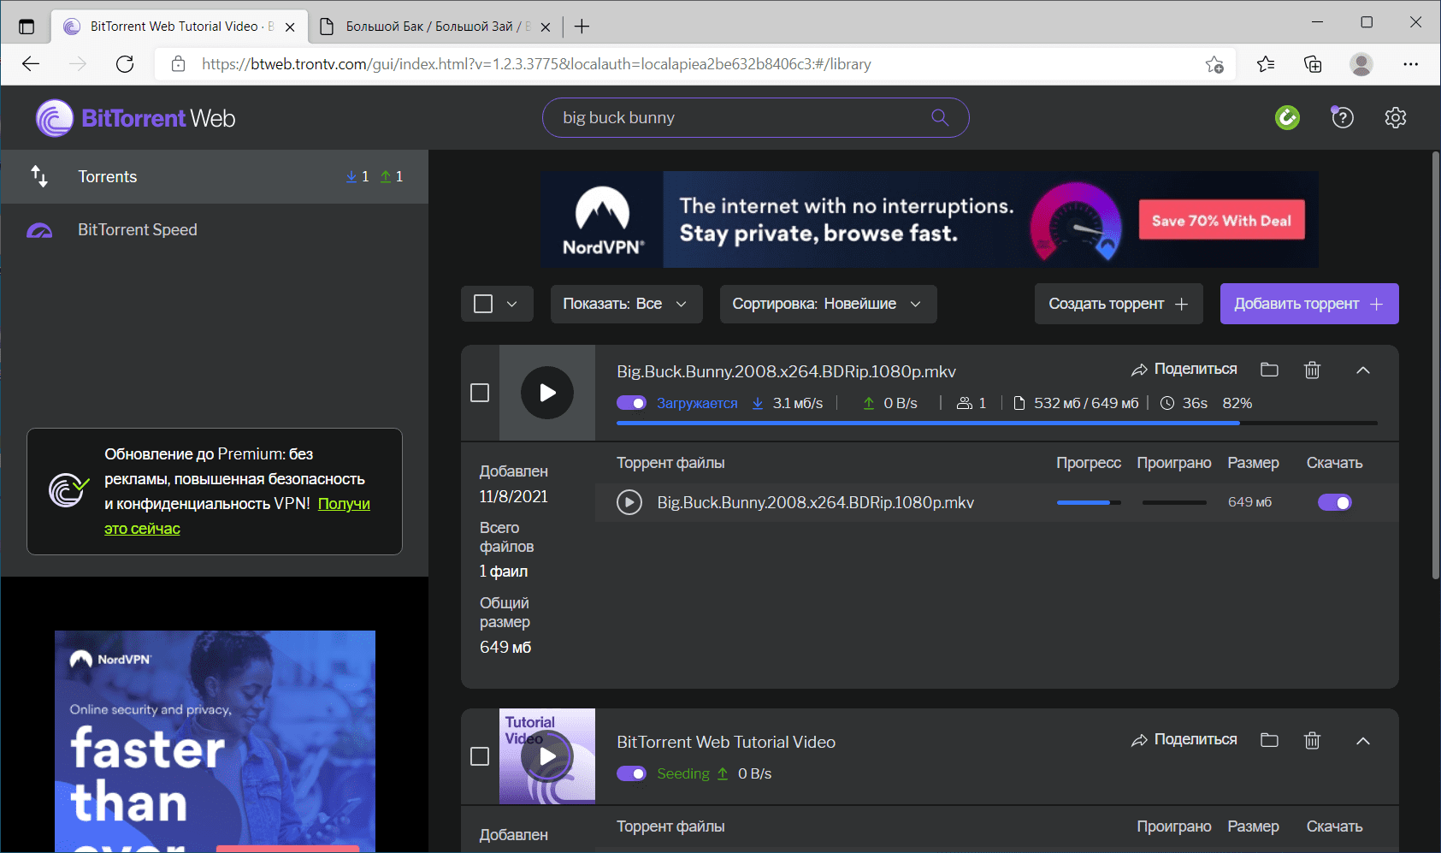Toggle the Скачать switch for Big.Buck.Bunny file
1441x853 pixels.
[1334, 502]
